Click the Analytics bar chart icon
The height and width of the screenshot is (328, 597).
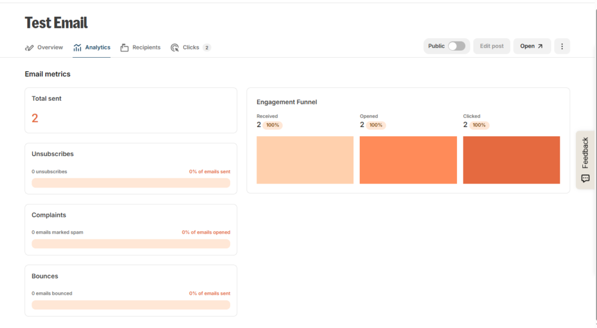(x=78, y=48)
